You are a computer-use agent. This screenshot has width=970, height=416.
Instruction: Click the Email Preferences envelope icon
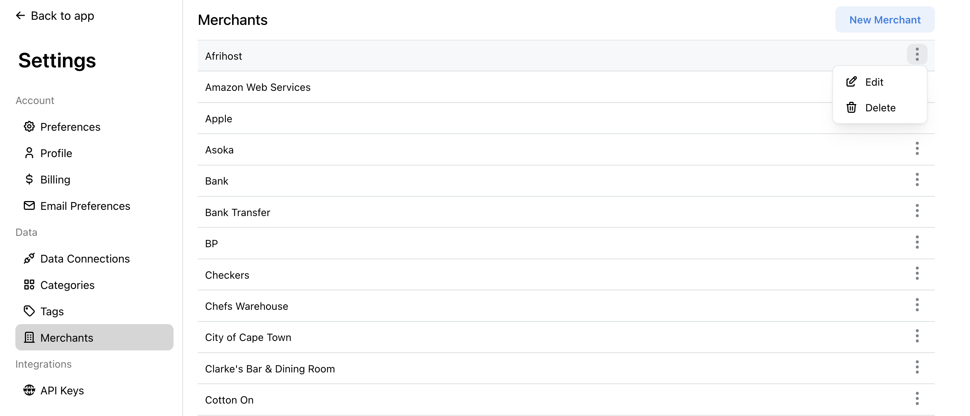pyautogui.click(x=29, y=206)
